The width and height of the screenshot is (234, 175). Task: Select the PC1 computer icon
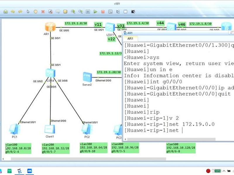15,129
